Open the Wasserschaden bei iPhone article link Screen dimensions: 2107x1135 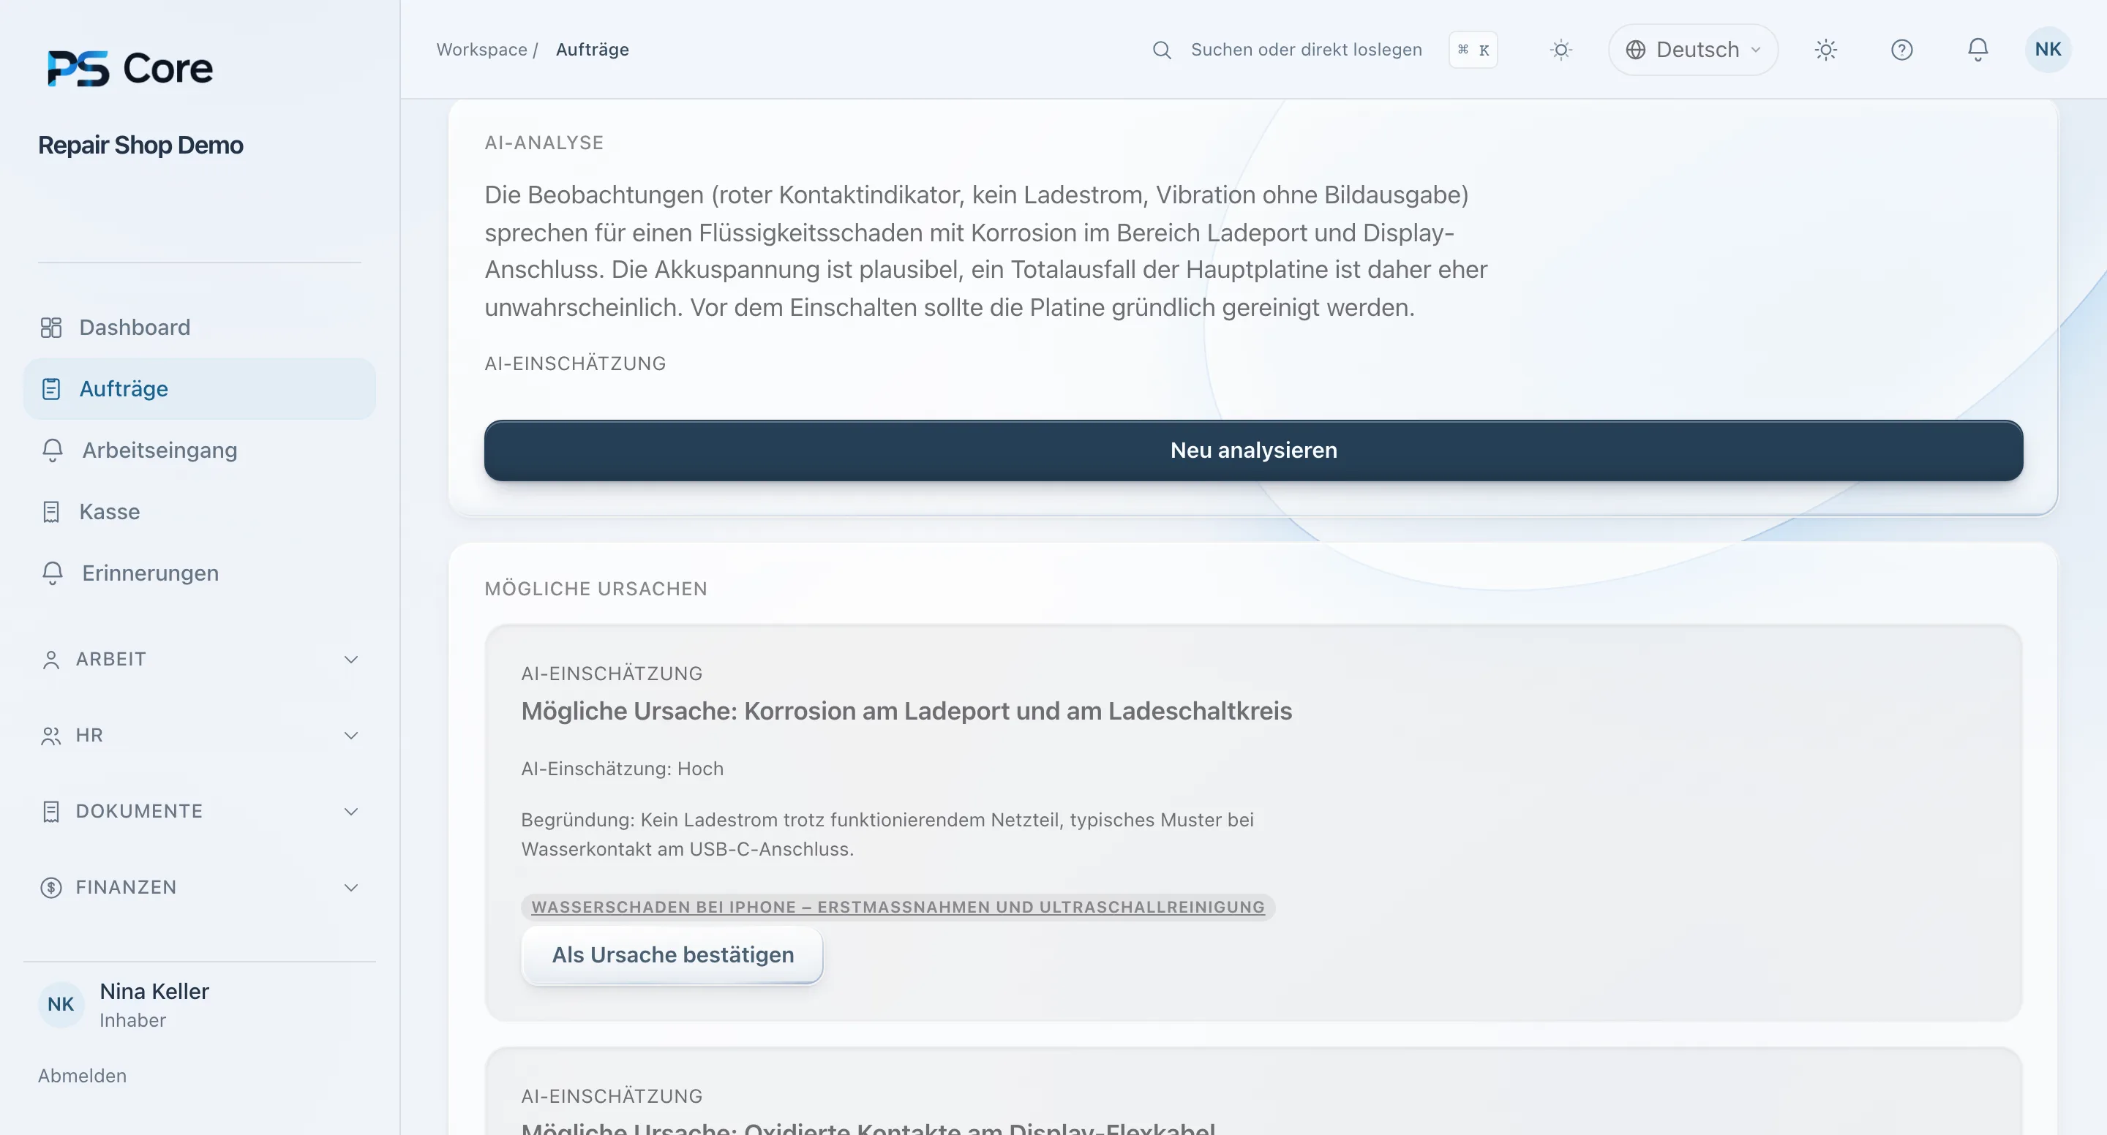pyautogui.click(x=897, y=907)
